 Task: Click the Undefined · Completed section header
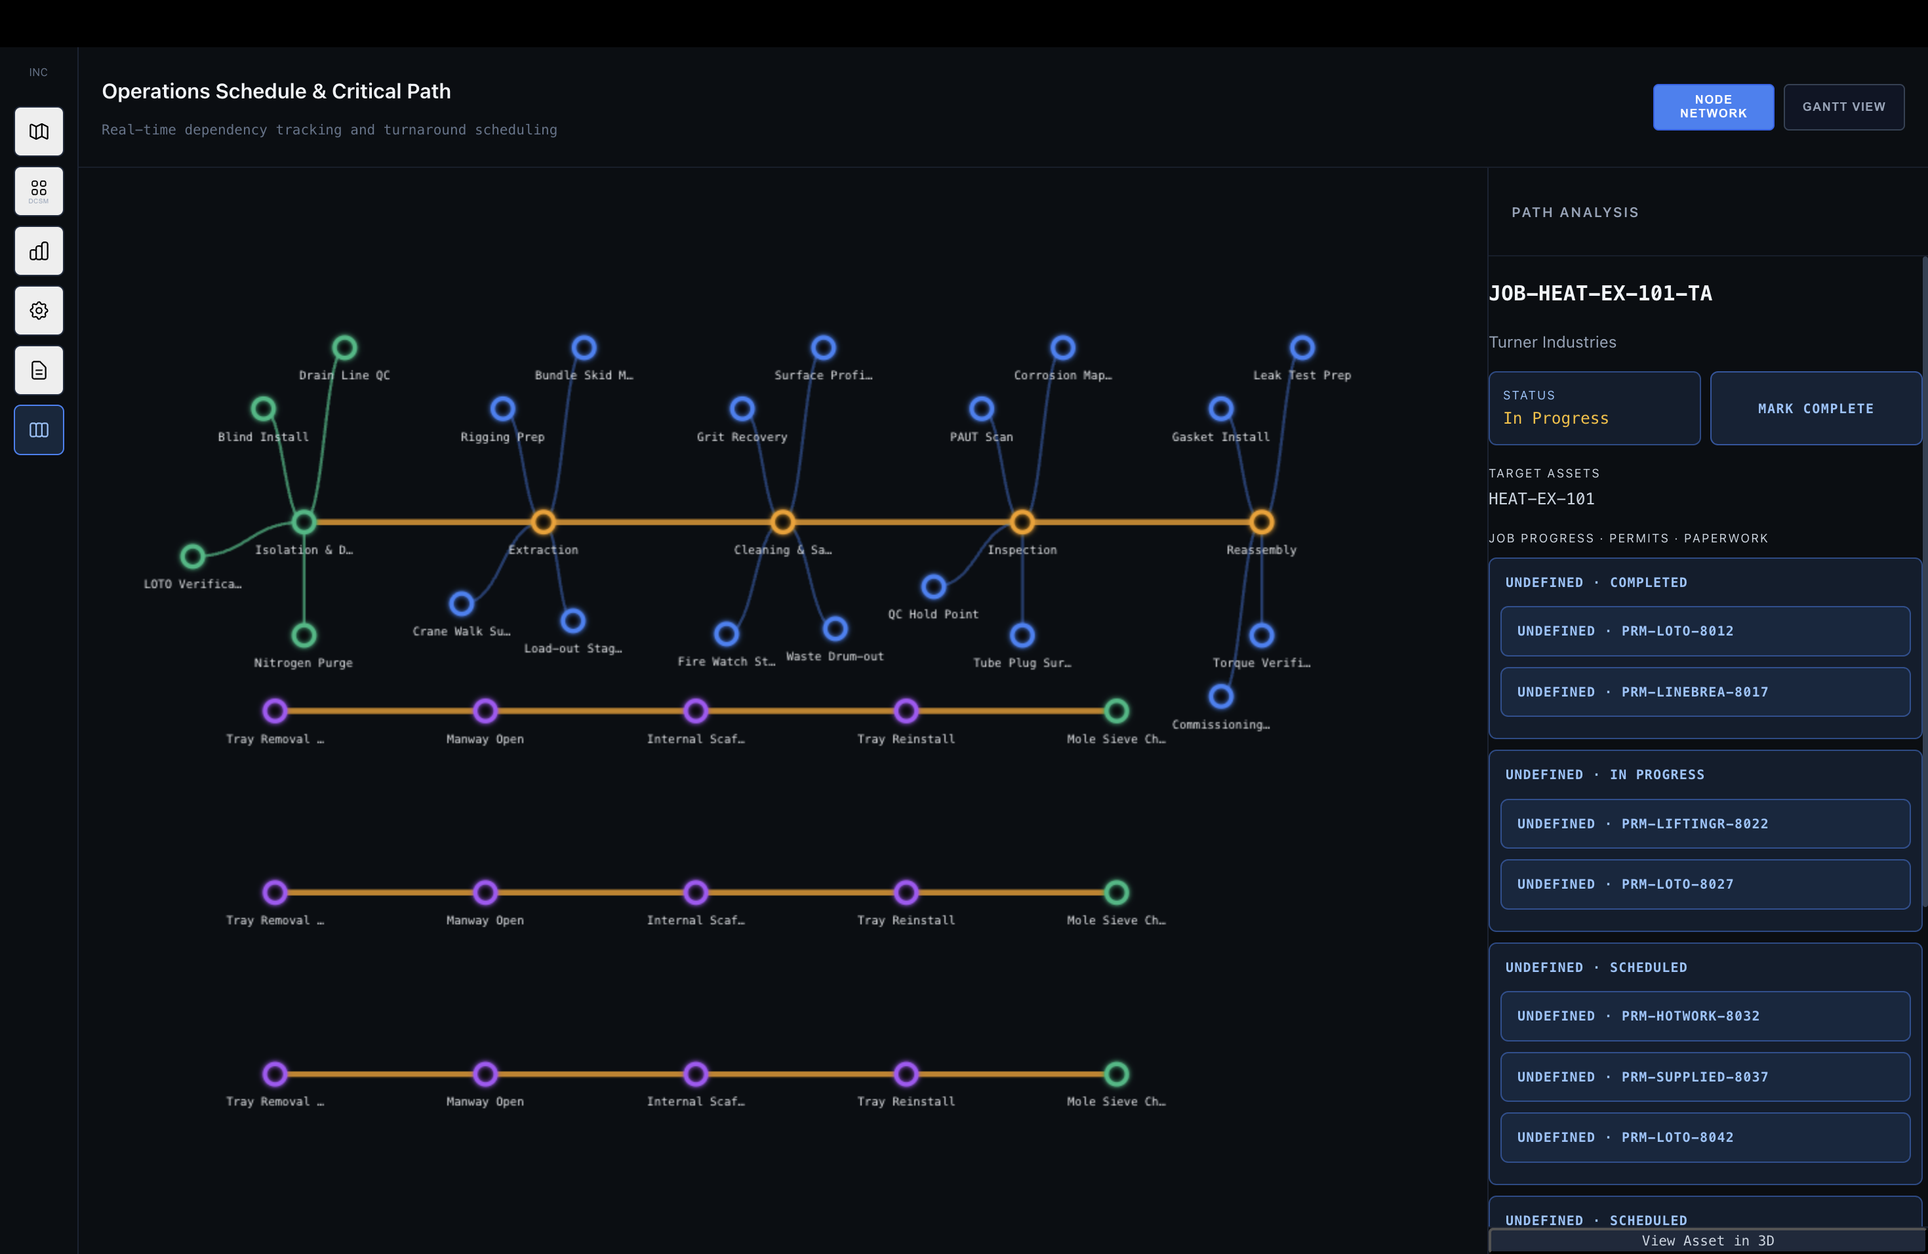coord(1596,582)
